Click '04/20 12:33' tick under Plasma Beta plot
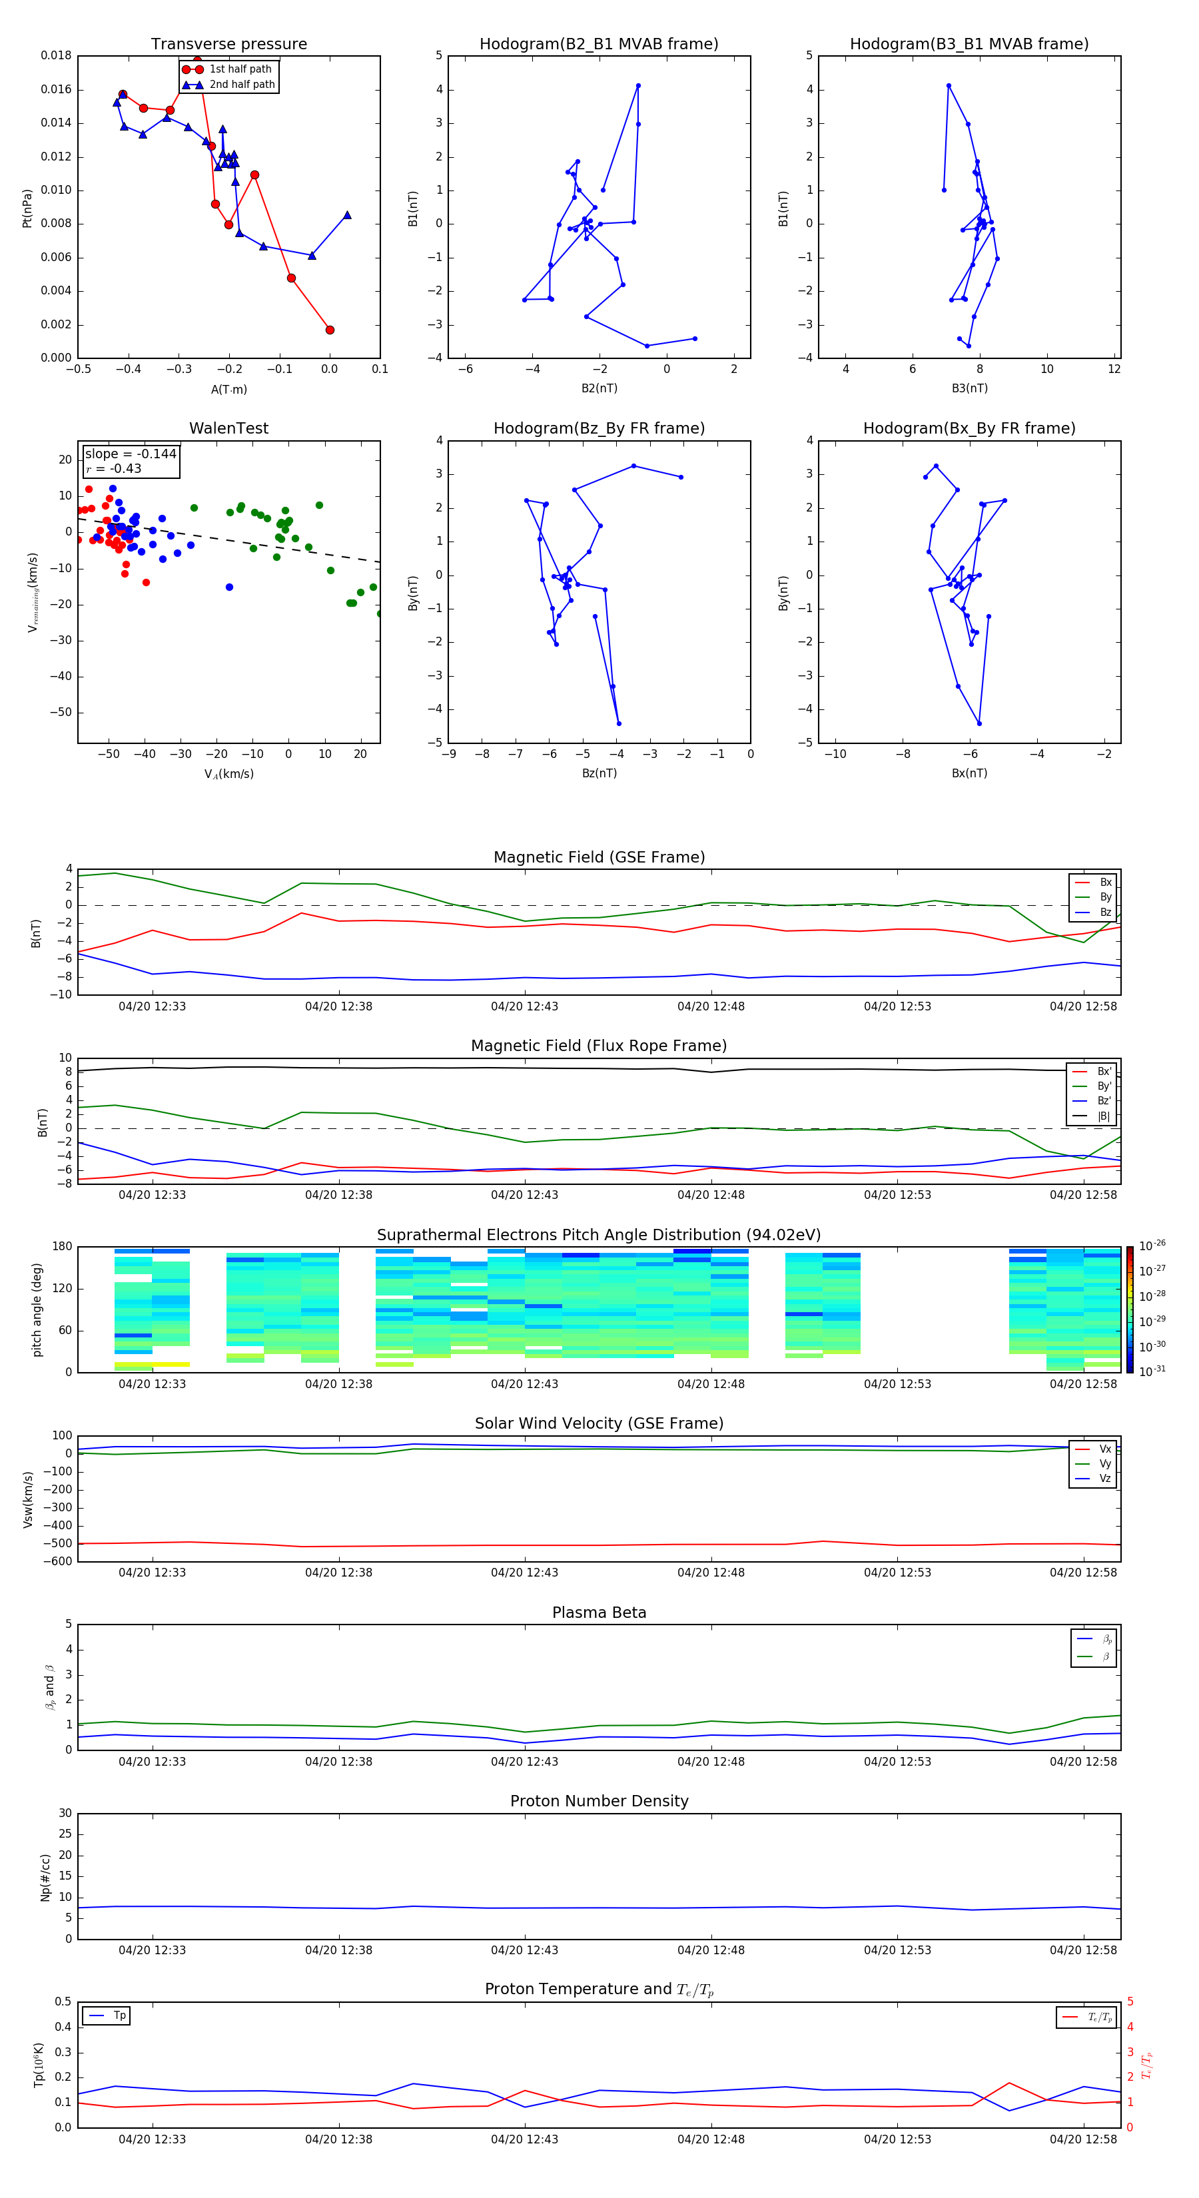Screen dimensions: 1199x2198 point(152,1761)
